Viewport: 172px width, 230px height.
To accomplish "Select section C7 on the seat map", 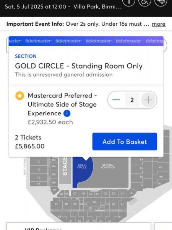I will tap(75, 194).
